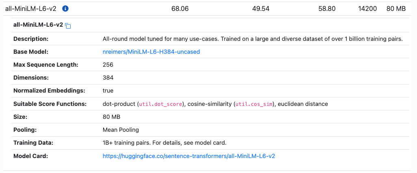Click the bold all-MiniLM-L6-v2 details heading
This screenshot has width=417, height=173.
coord(38,25)
